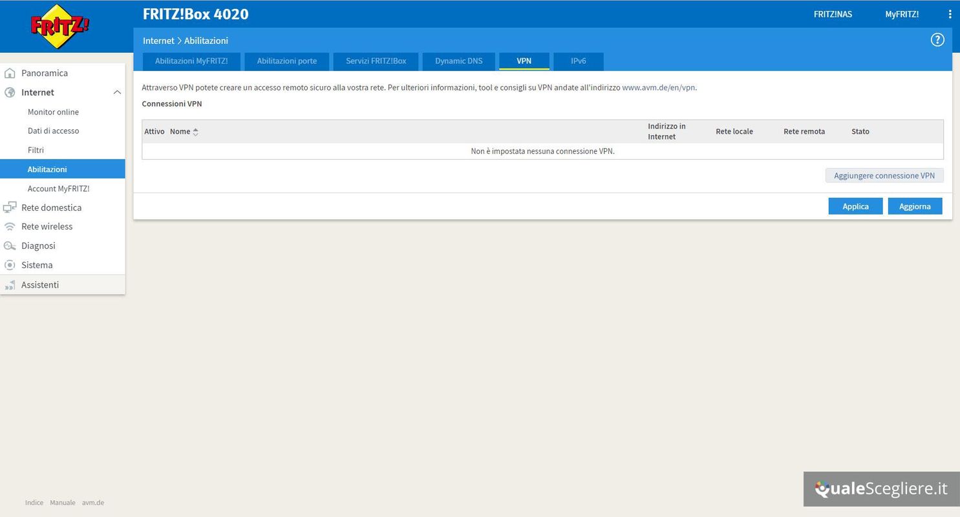The height and width of the screenshot is (517, 960).
Task: Switch to the Dynamic DNS tab
Action: click(x=458, y=61)
